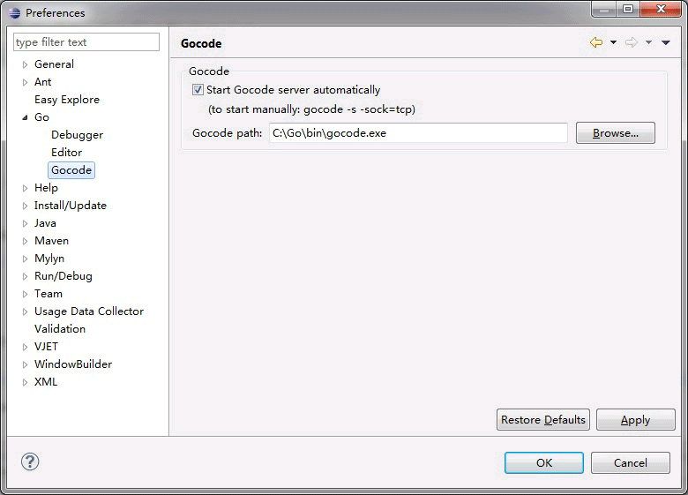
Task: Select the Editor page under Go
Action: click(x=66, y=153)
